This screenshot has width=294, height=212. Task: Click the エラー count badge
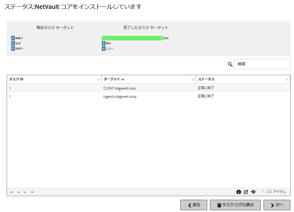click(104, 49)
